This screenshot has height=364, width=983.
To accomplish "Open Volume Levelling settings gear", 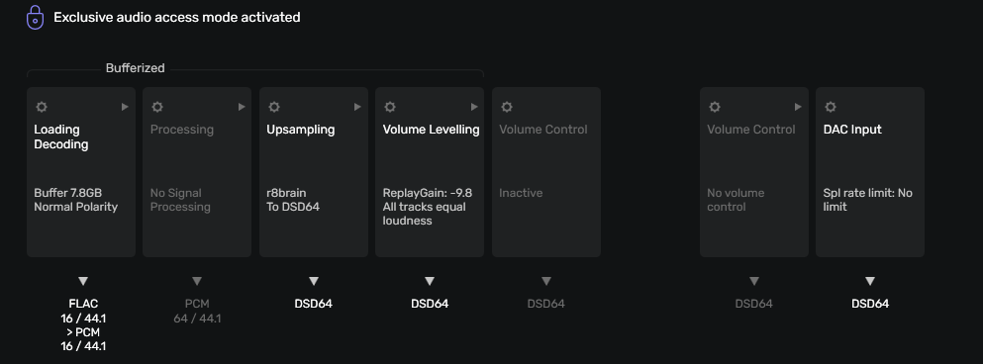I will 390,107.
